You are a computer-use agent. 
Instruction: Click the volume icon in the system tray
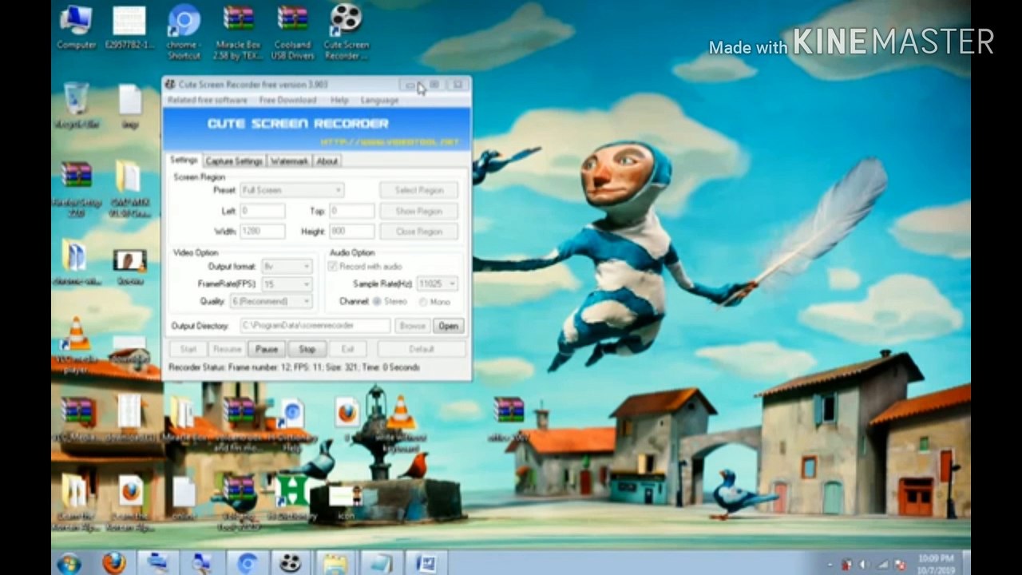pos(864,565)
